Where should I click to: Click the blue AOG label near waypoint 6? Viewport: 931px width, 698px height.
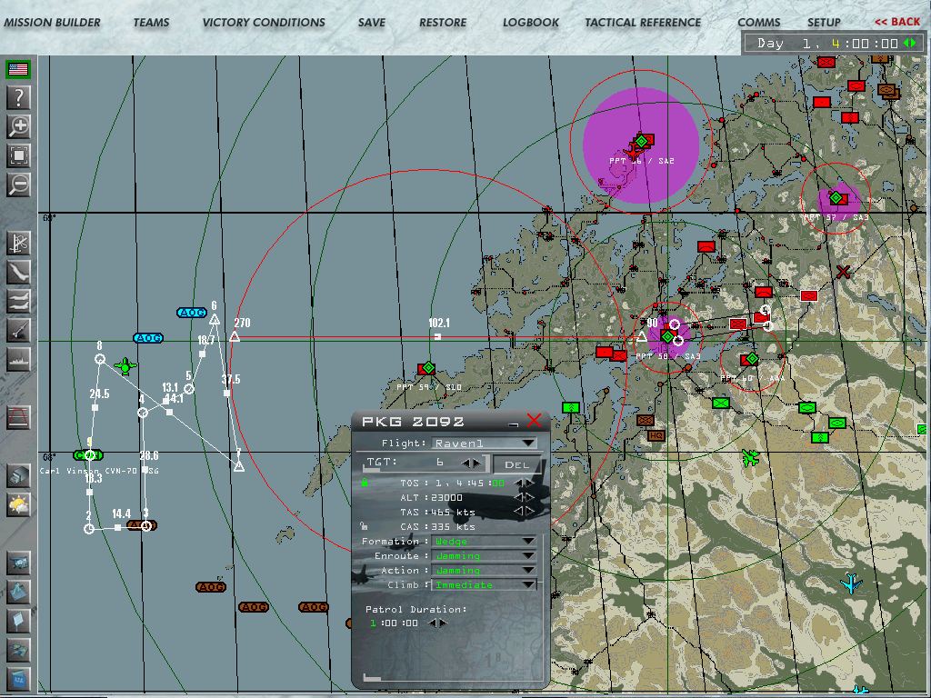click(x=192, y=313)
